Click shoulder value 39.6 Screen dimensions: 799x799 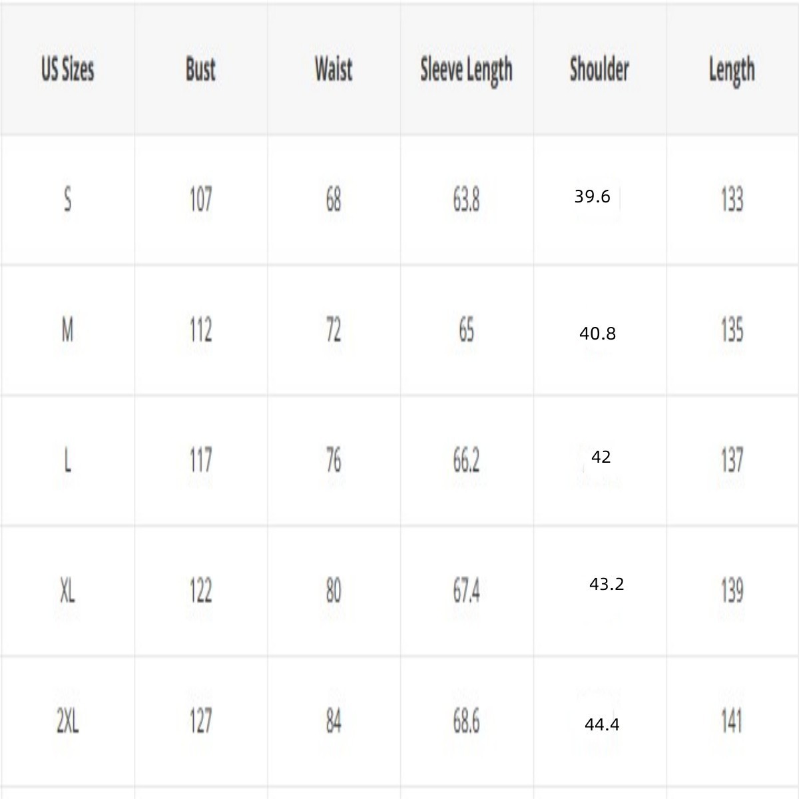point(592,196)
